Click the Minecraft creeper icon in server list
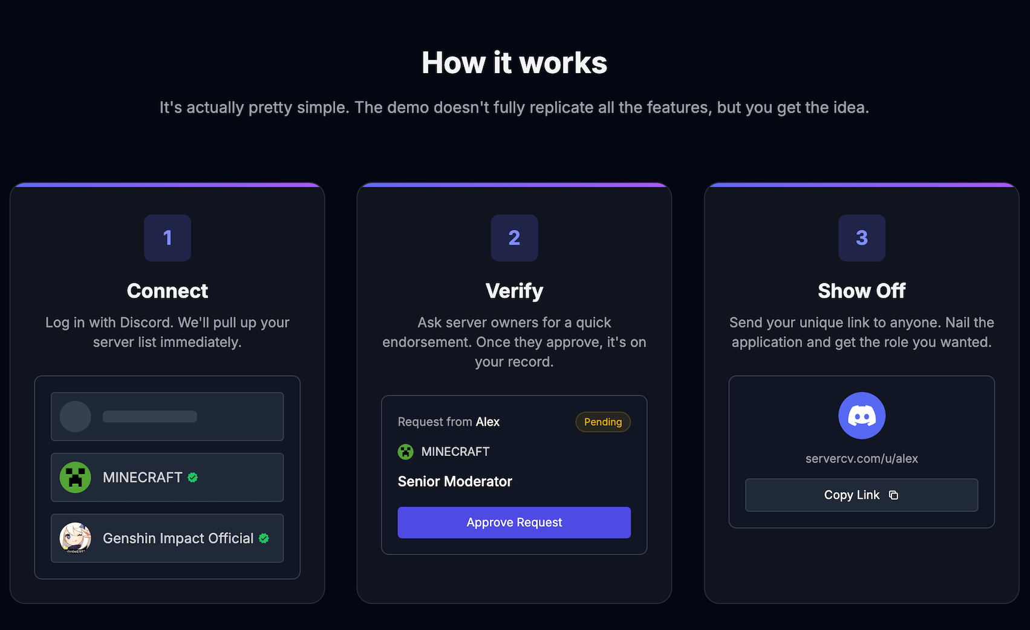The height and width of the screenshot is (630, 1030). pyautogui.click(x=76, y=478)
